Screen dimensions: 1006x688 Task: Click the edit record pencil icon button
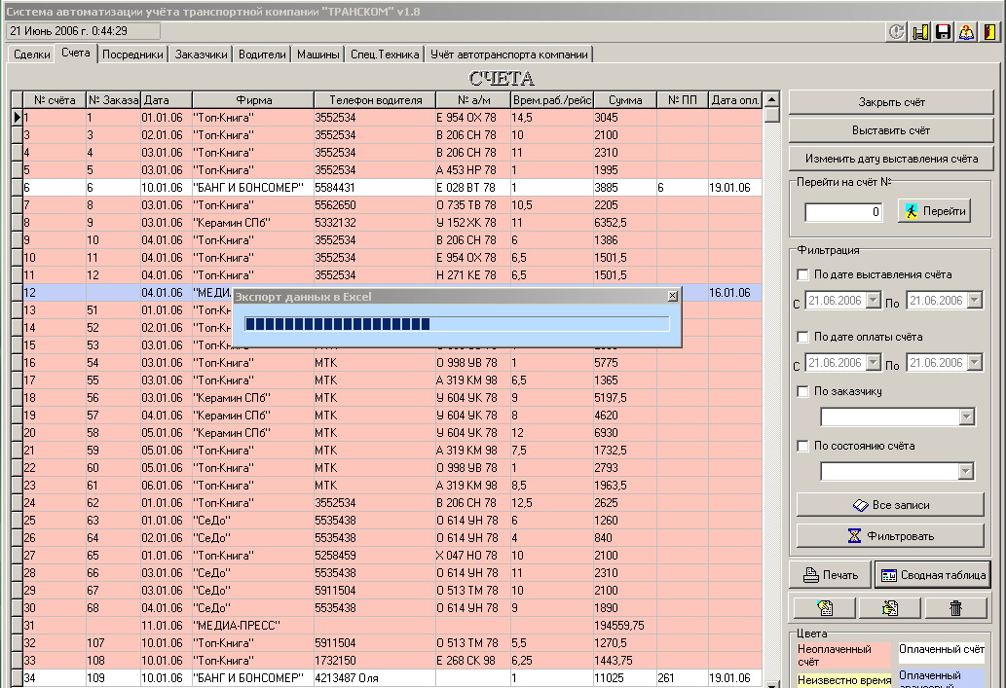coord(889,608)
